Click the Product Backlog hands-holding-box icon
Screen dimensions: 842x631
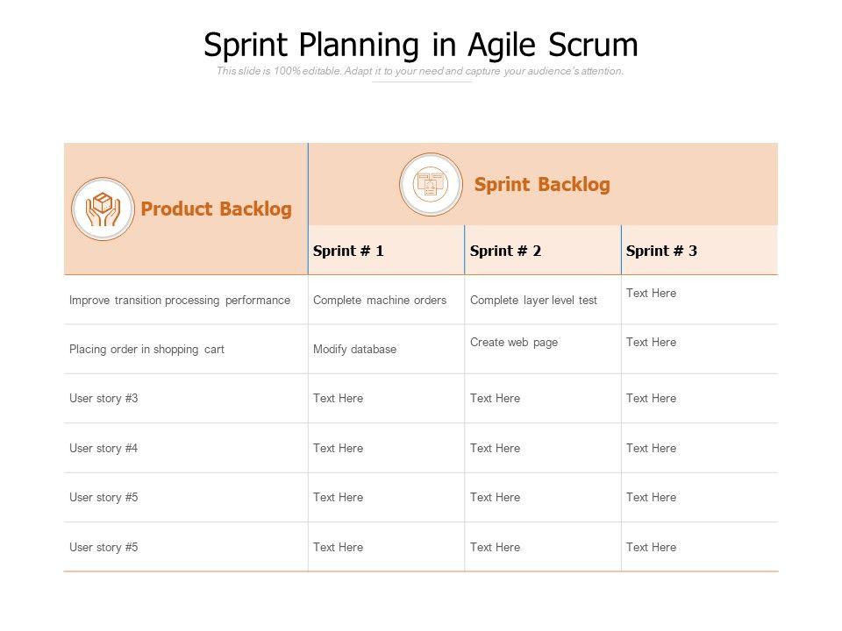[x=103, y=209]
